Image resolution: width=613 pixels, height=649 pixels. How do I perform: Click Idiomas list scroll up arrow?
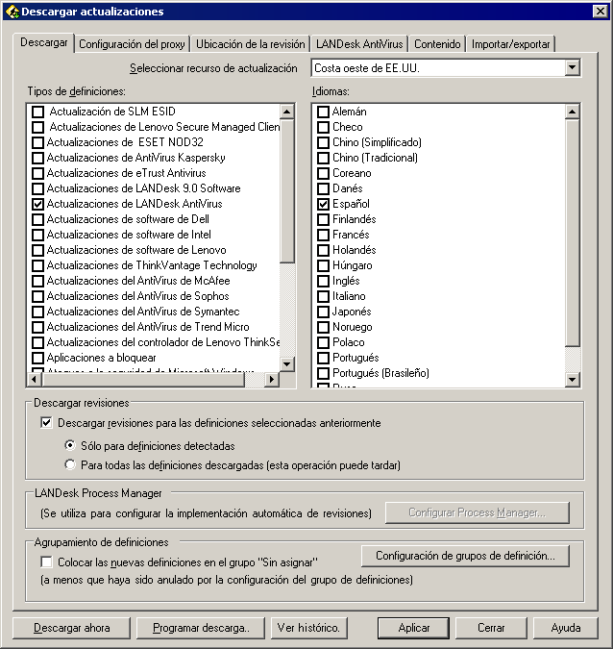pyautogui.click(x=573, y=112)
